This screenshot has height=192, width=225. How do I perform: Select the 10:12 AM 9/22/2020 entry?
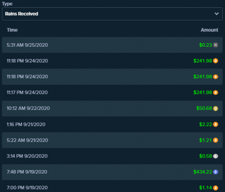click(112, 108)
